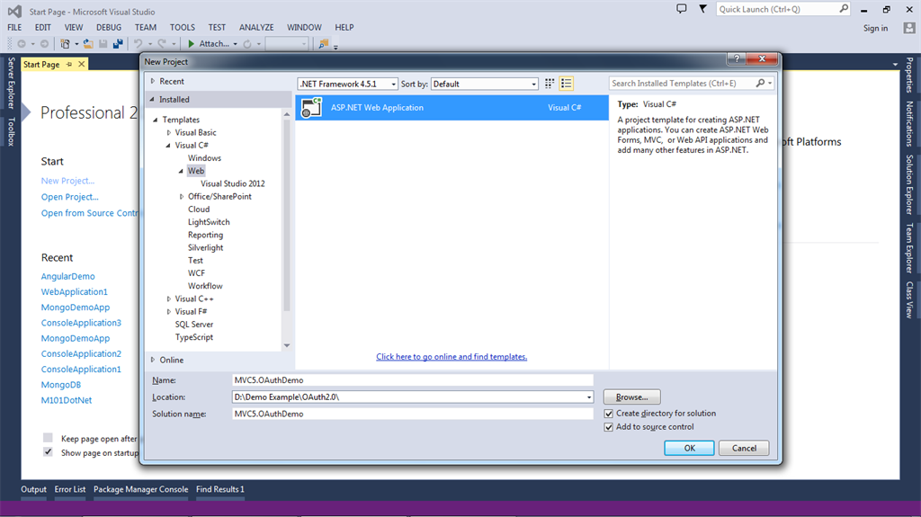Select the Visual Studio 2012 tree item
The height and width of the screenshot is (517, 921).
pyautogui.click(x=233, y=184)
